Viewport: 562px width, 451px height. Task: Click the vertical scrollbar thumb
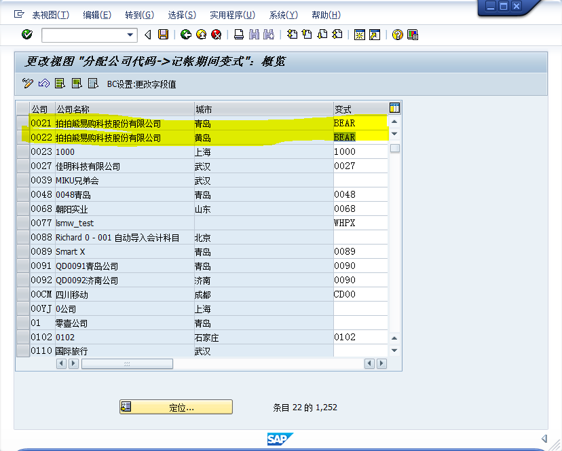394,148
